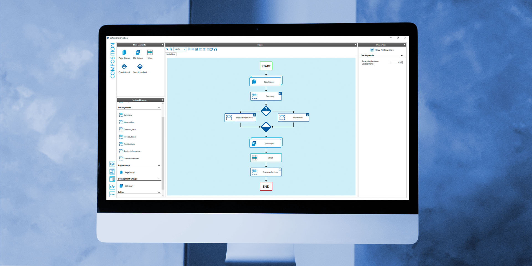Select the Summary node in the flow
Screen dimensions: 532x266
pyautogui.click(x=266, y=96)
